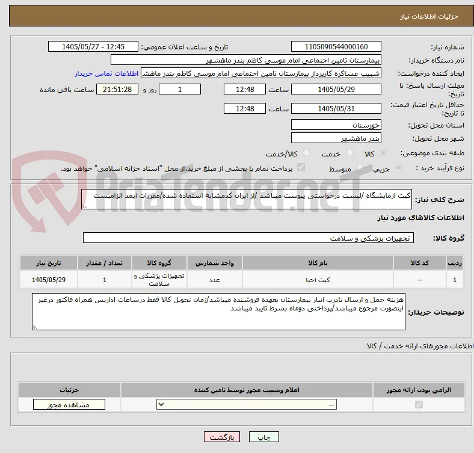The height and width of the screenshot is (453, 474).
Task: Click the تاریخ نیاز column header
Action: (49, 263)
